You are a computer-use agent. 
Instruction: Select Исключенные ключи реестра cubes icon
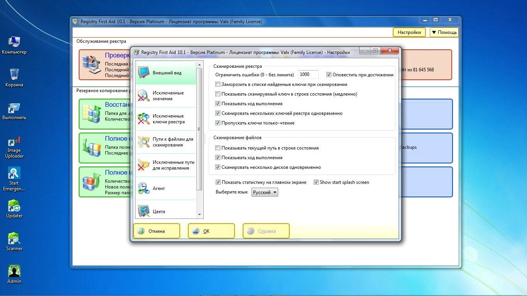(x=144, y=119)
